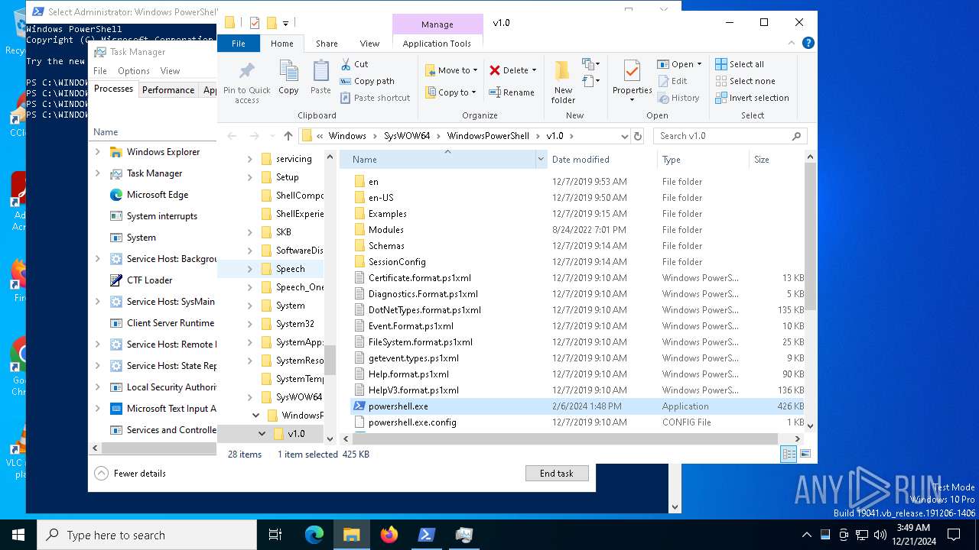Click Paste shortcut in ribbon

pos(376,98)
